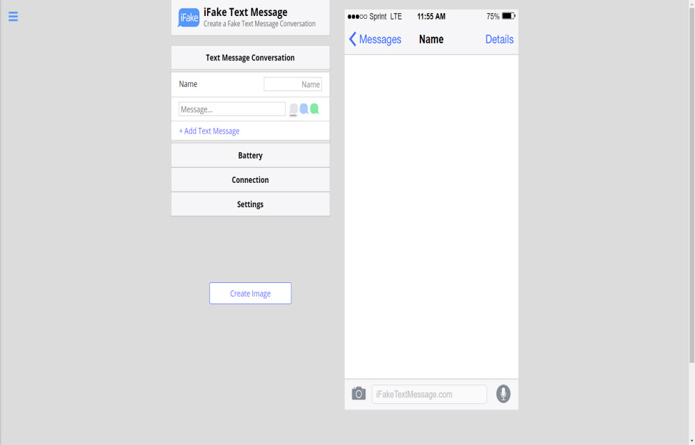
Task: Tap Details link in phone preview
Action: pyautogui.click(x=499, y=40)
